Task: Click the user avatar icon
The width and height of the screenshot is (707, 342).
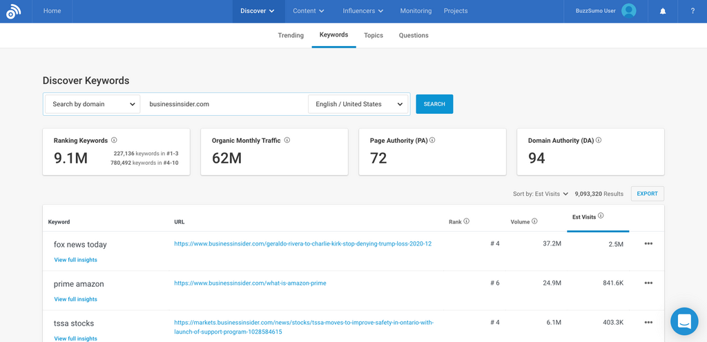Action: pyautogui.click(x=628, y=11)
